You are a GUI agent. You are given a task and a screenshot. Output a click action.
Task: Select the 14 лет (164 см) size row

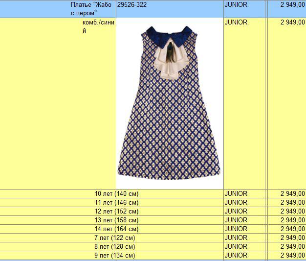tap(116, 229)
